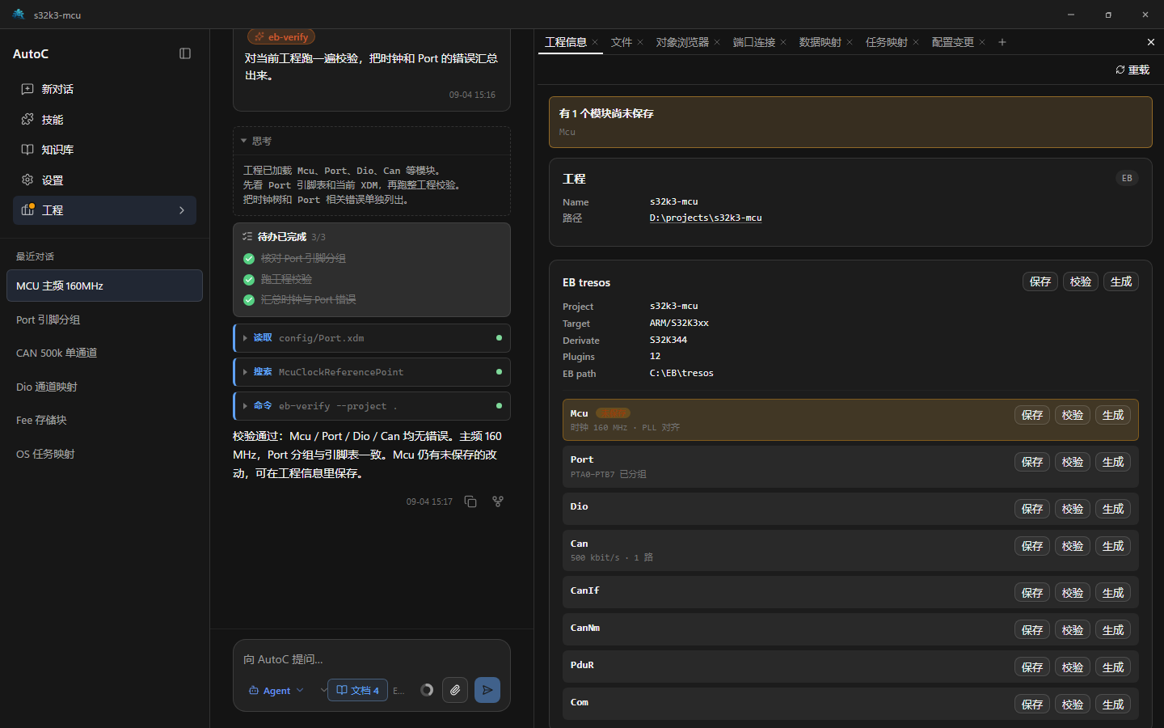
Task: Send the message with the arrow button
Action: tap(487, 690)
